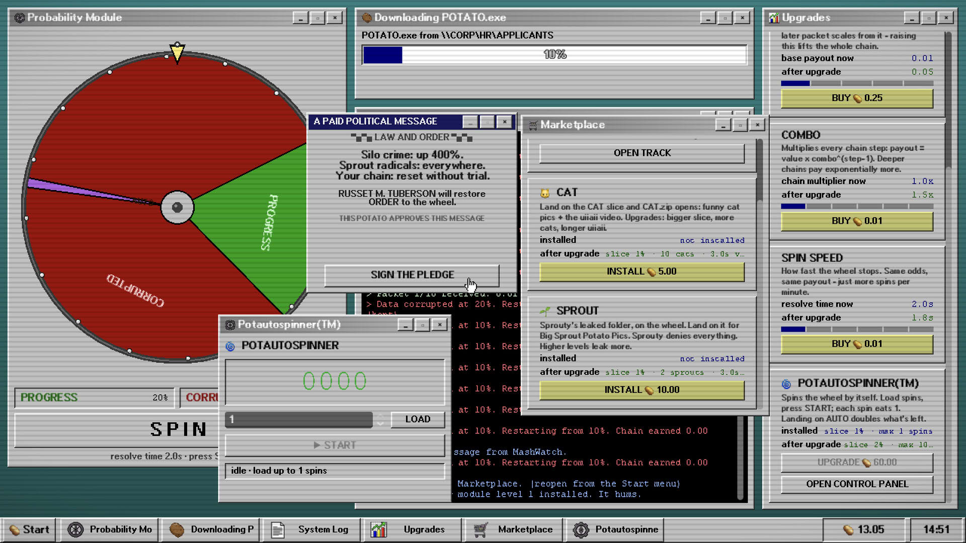The height and width of the screenshot is (543, 966).
Task: Click the chart icon on Upgrades taskbar item
Action: tap(378, 529)
